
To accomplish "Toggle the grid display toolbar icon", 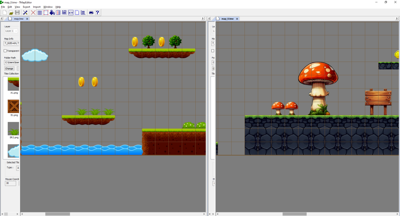I will pos(39,12).
